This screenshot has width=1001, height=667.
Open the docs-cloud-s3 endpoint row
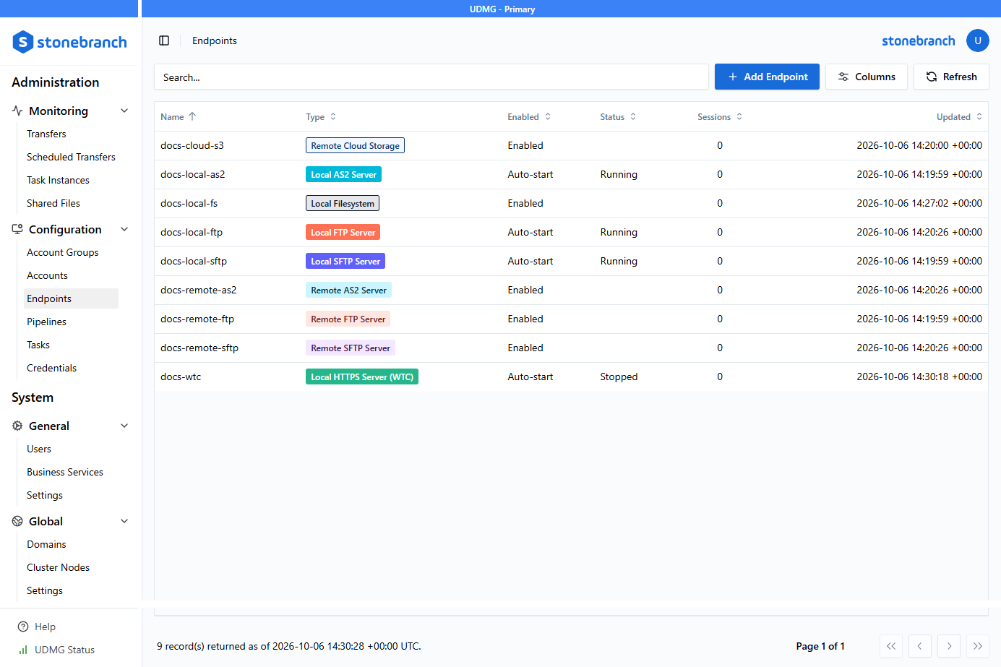click(571, 145)
